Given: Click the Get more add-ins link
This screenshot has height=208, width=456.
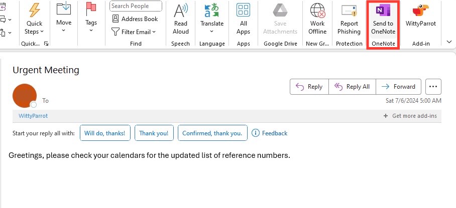Looking at the screenshot, I should [410, 116].
